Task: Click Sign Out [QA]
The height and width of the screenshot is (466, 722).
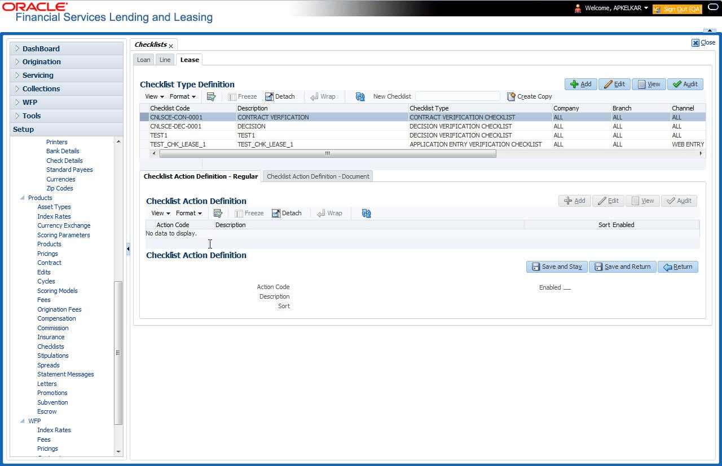Action: click(677, 9)
